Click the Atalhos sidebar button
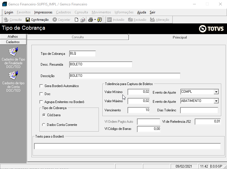This screenshot has width=227, height=169. click(13, 37)
